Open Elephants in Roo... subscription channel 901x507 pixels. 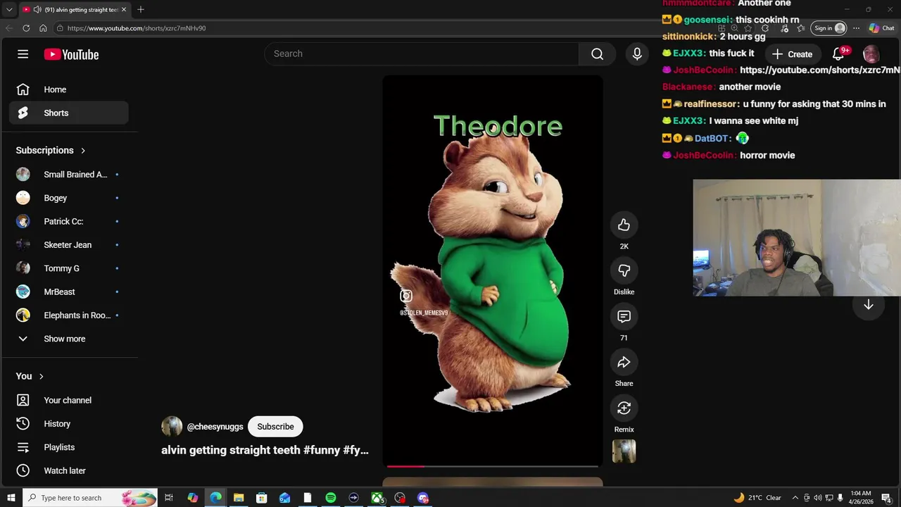coord(69,315)
